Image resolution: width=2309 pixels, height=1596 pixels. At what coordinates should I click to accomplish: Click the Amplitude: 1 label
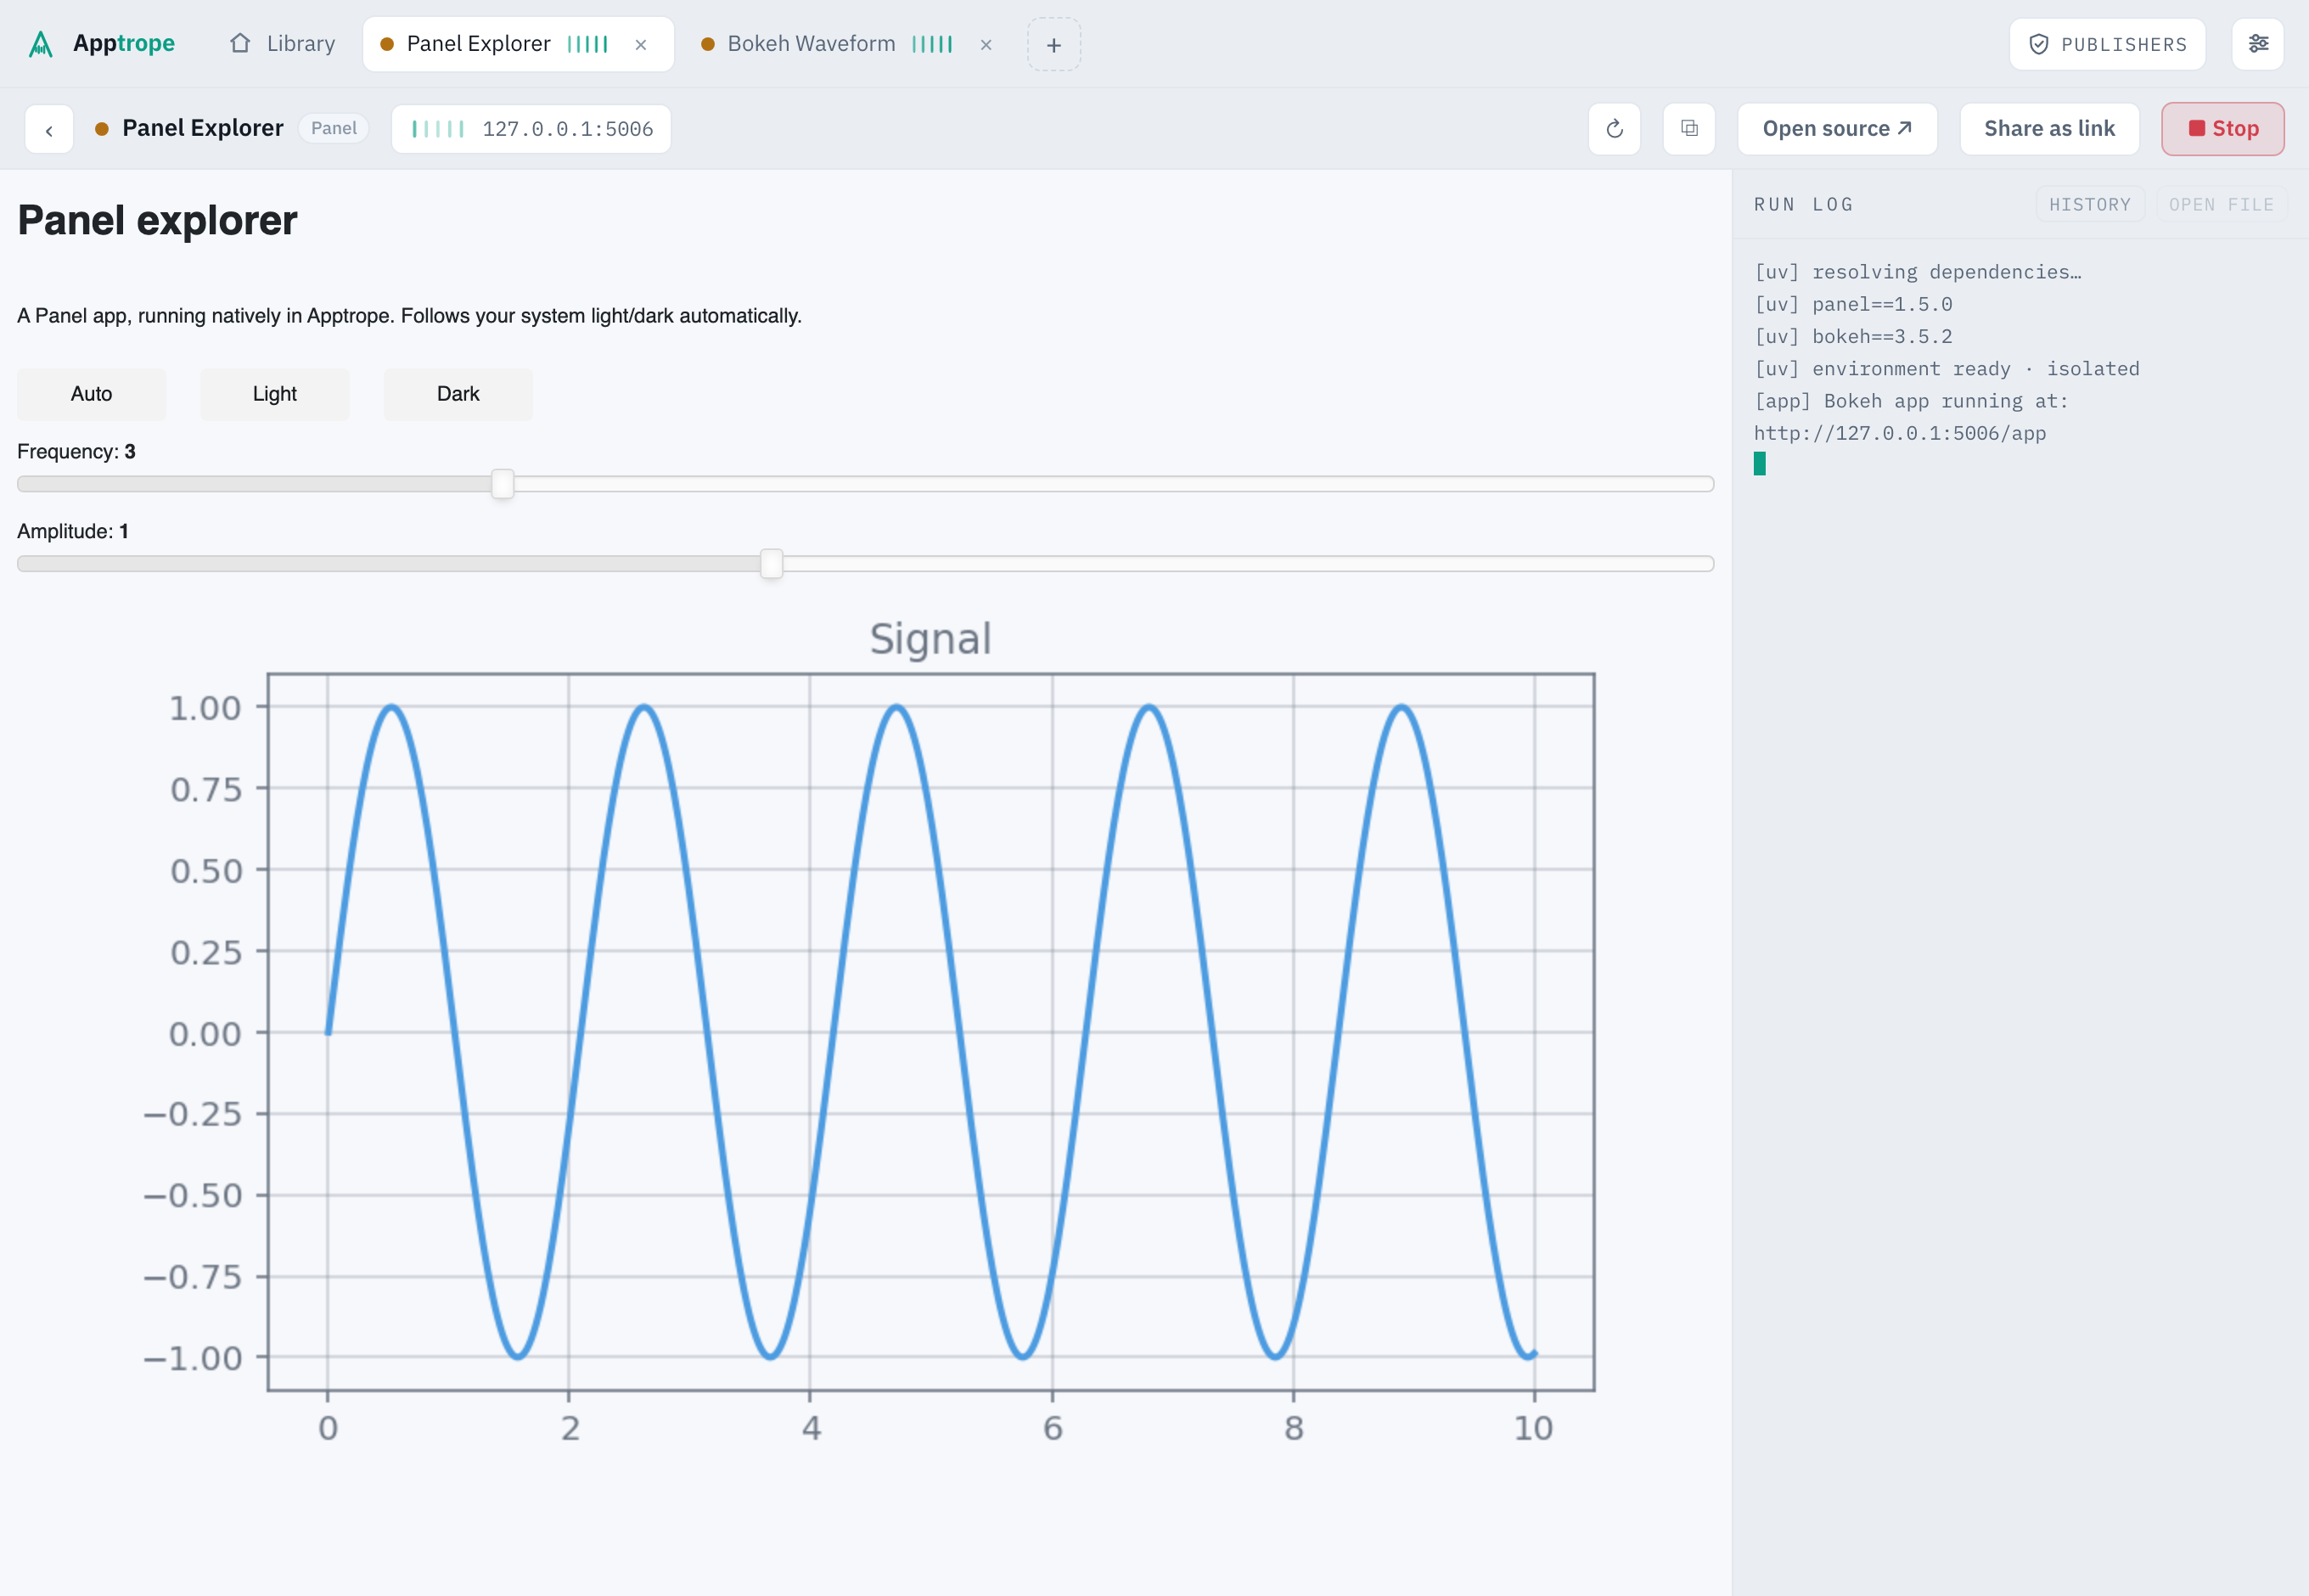coord(73,531)
